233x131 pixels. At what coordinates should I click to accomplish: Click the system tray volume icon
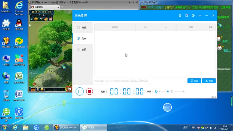coord(211,128)
